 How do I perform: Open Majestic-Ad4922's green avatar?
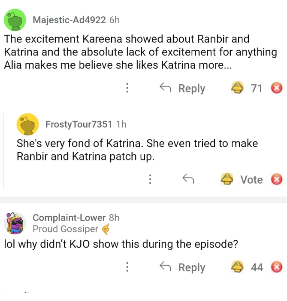[15, 20]
